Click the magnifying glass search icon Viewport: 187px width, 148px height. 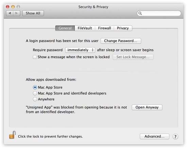(x=140, y=13)
